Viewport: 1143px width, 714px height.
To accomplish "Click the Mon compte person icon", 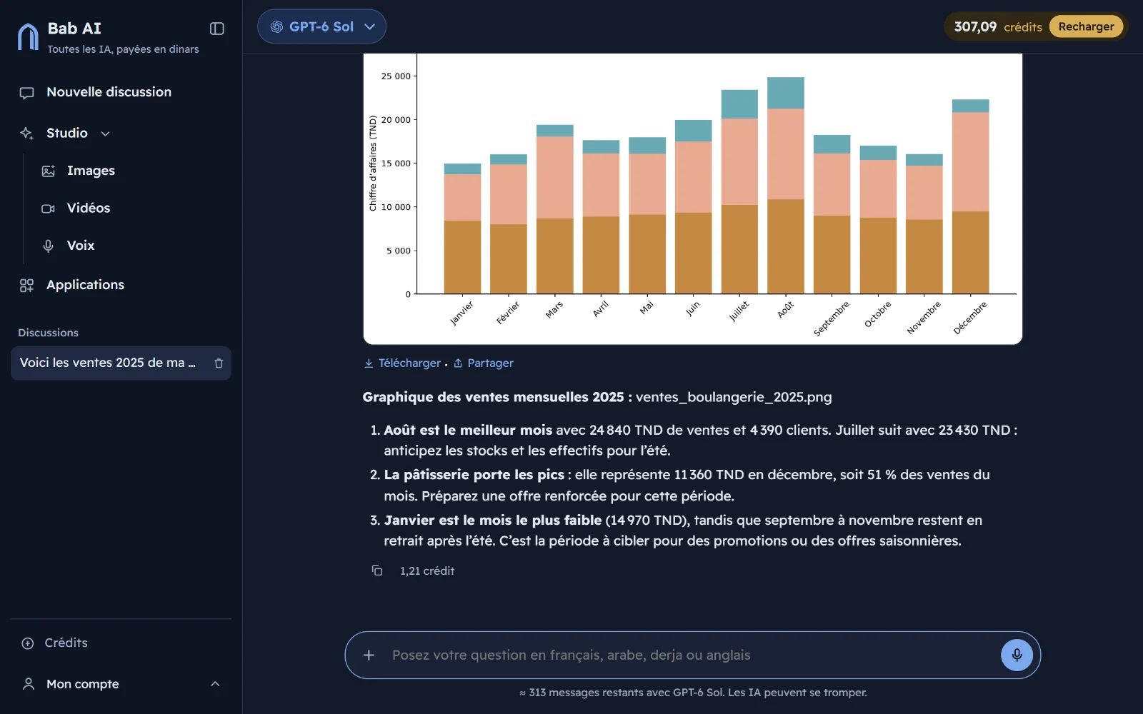I will (x=29, y=684).
